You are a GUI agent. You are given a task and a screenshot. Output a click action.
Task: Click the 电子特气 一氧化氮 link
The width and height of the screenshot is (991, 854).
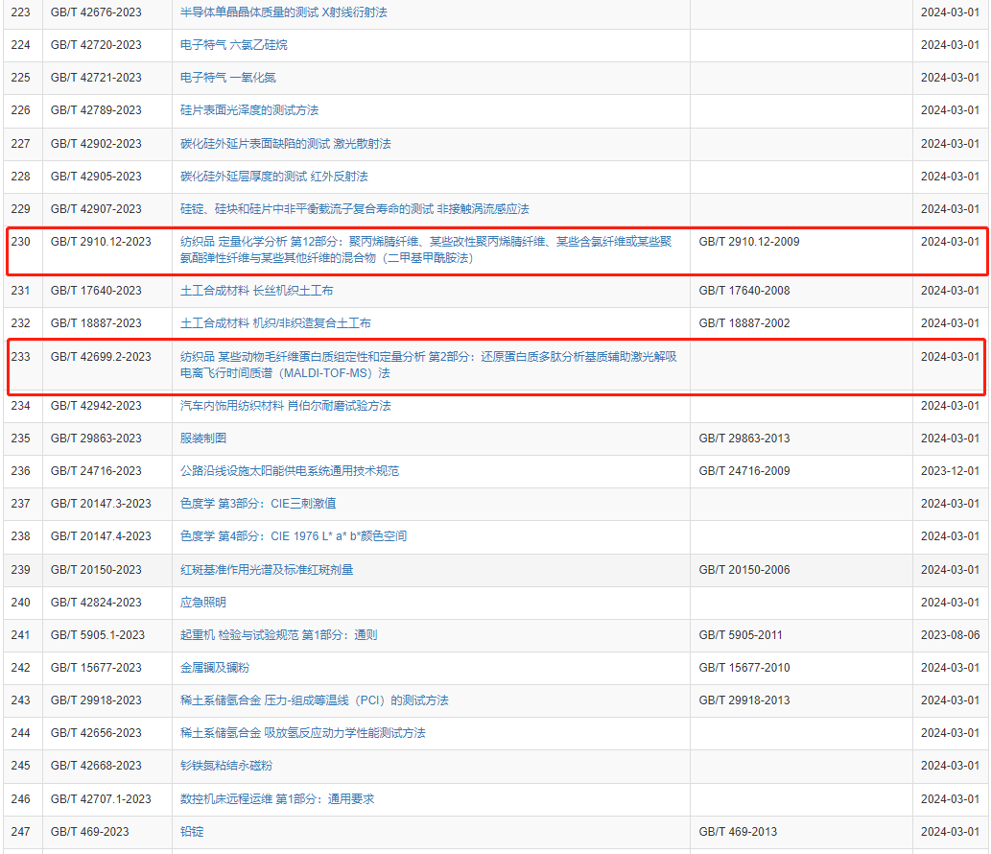(x=228, y=78)
